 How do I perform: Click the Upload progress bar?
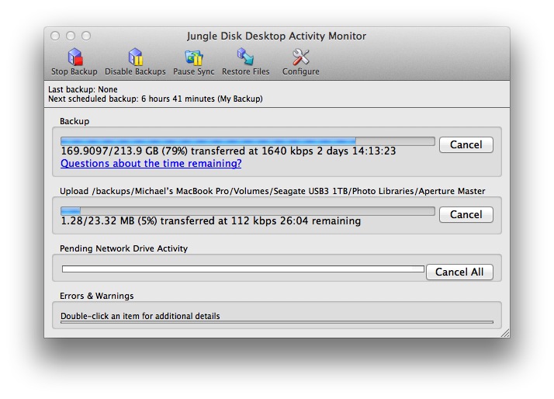(x=248, y=211)
